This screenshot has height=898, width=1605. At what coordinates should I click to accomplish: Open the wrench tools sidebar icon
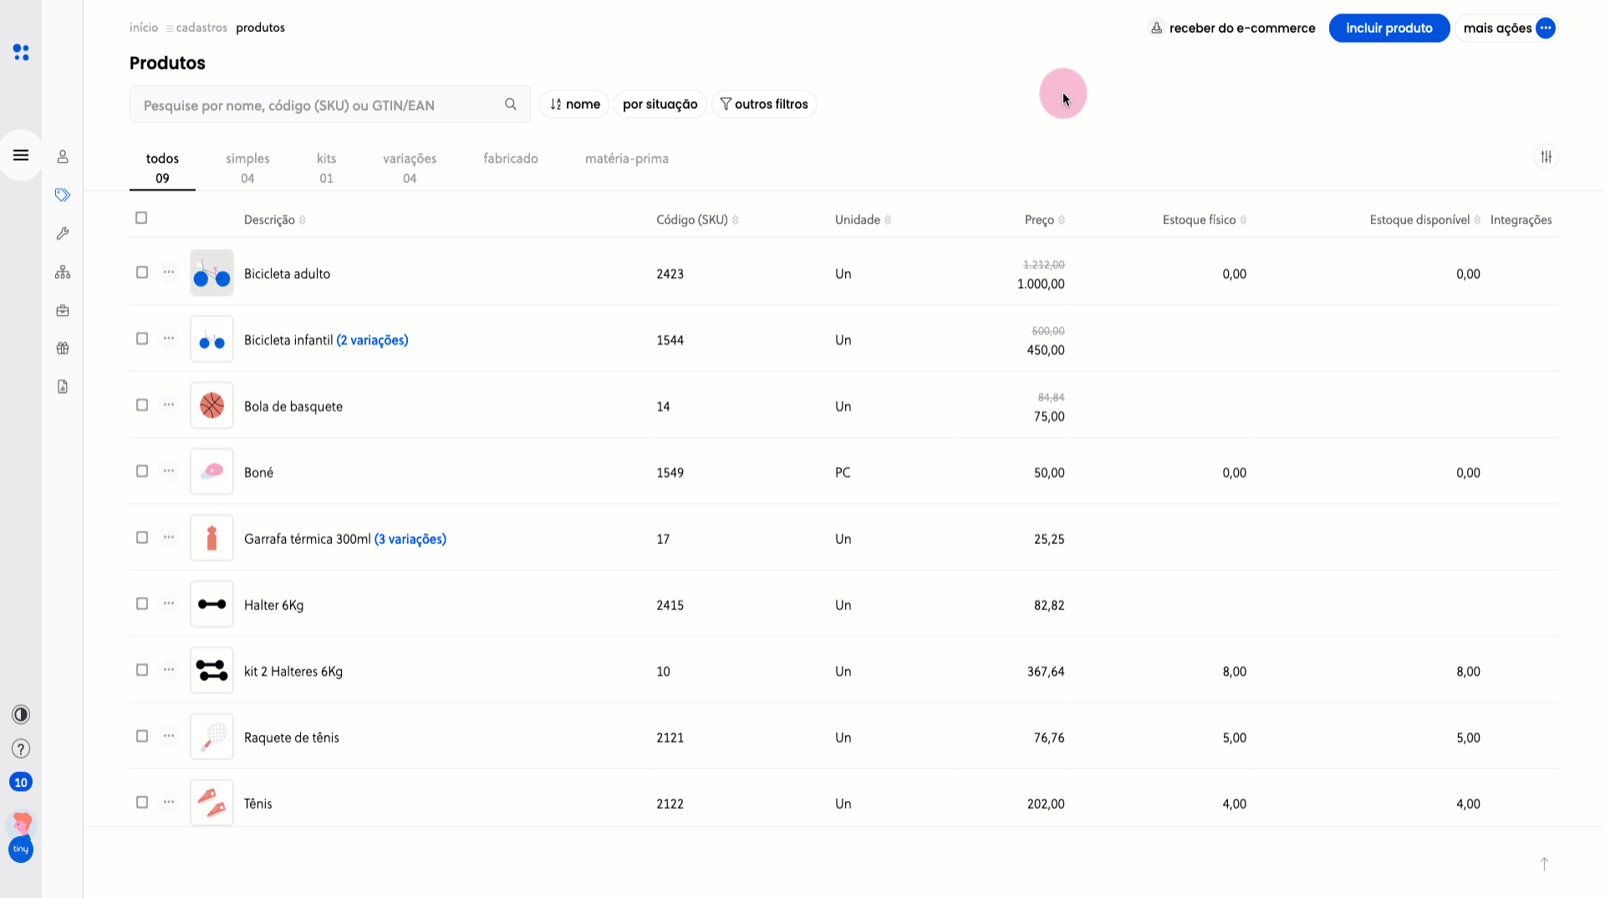[63, 234]
